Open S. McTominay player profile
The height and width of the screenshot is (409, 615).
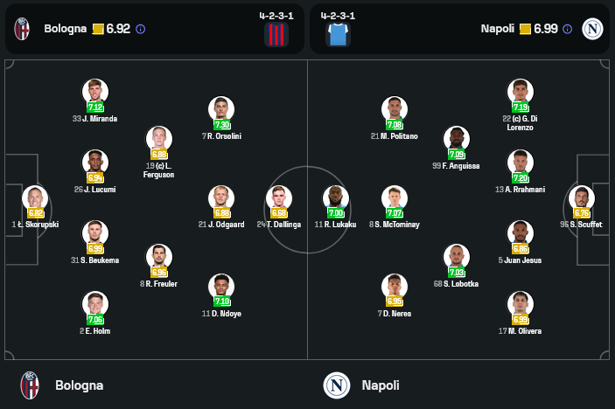click(395, 198)
